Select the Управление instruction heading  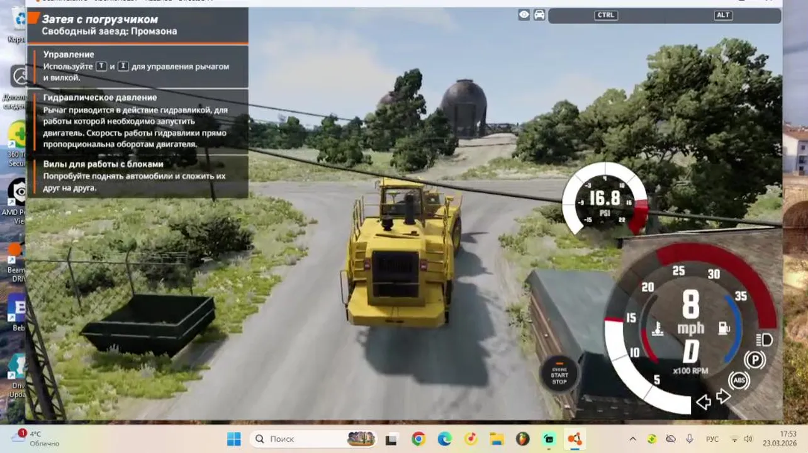69,55
